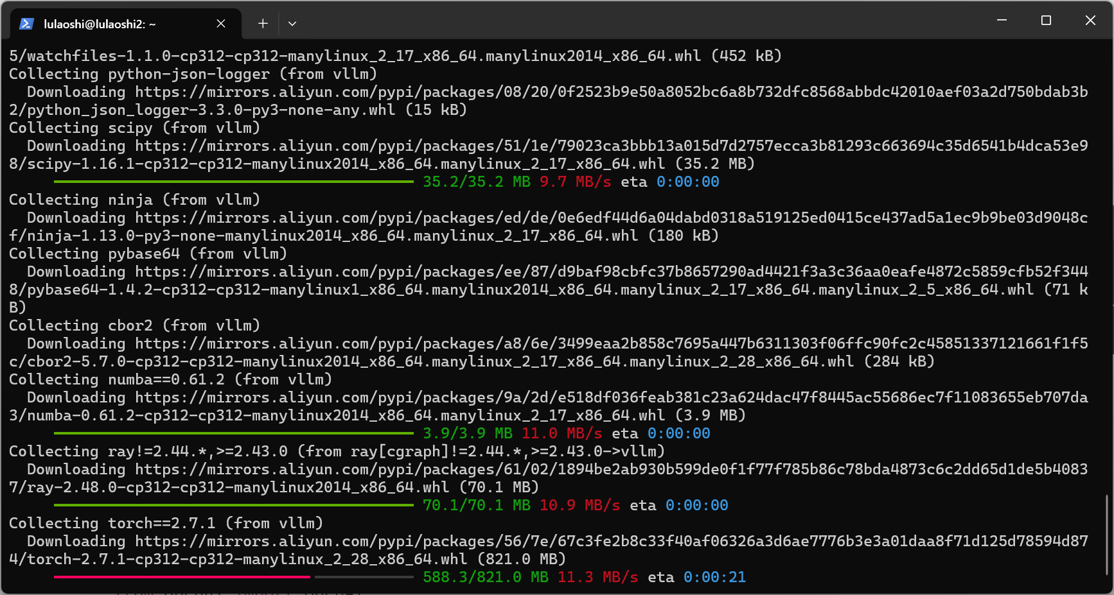
Task: Open a new terminal tab with plus button
Action: (263, 24)
